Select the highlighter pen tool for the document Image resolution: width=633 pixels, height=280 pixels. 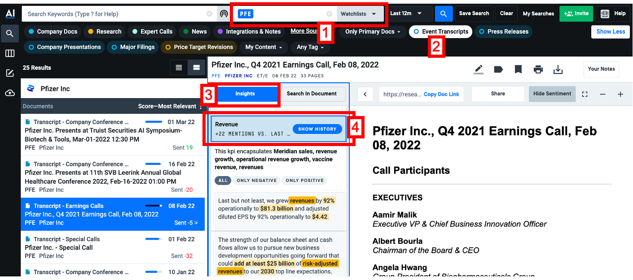(479, 69)
